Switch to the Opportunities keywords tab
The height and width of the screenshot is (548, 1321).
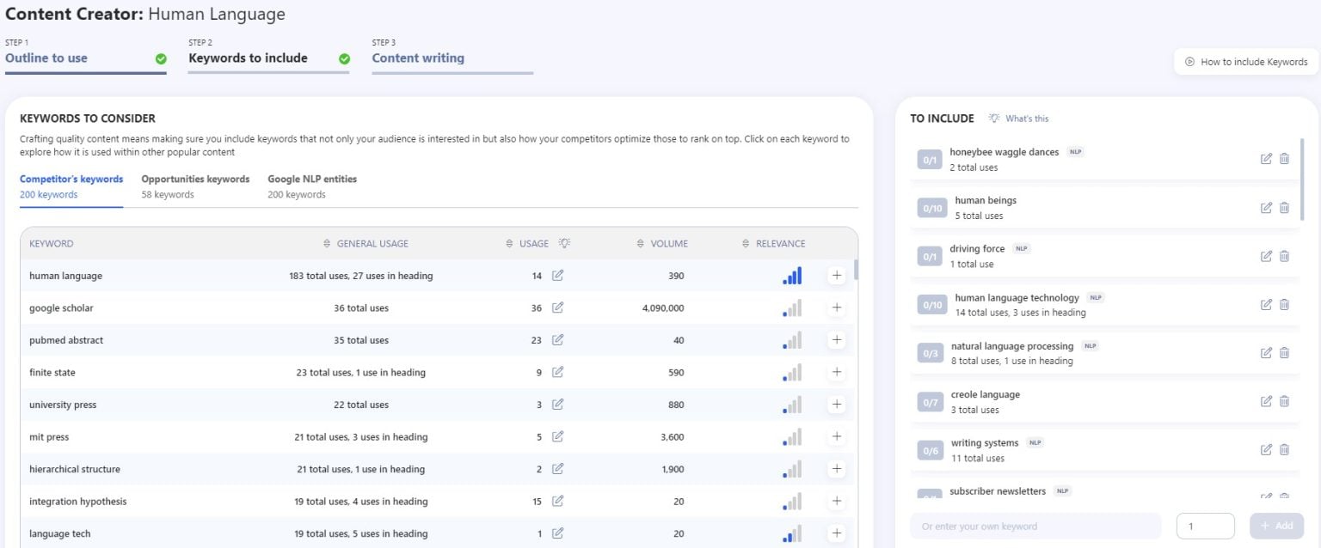click(195, 179)
